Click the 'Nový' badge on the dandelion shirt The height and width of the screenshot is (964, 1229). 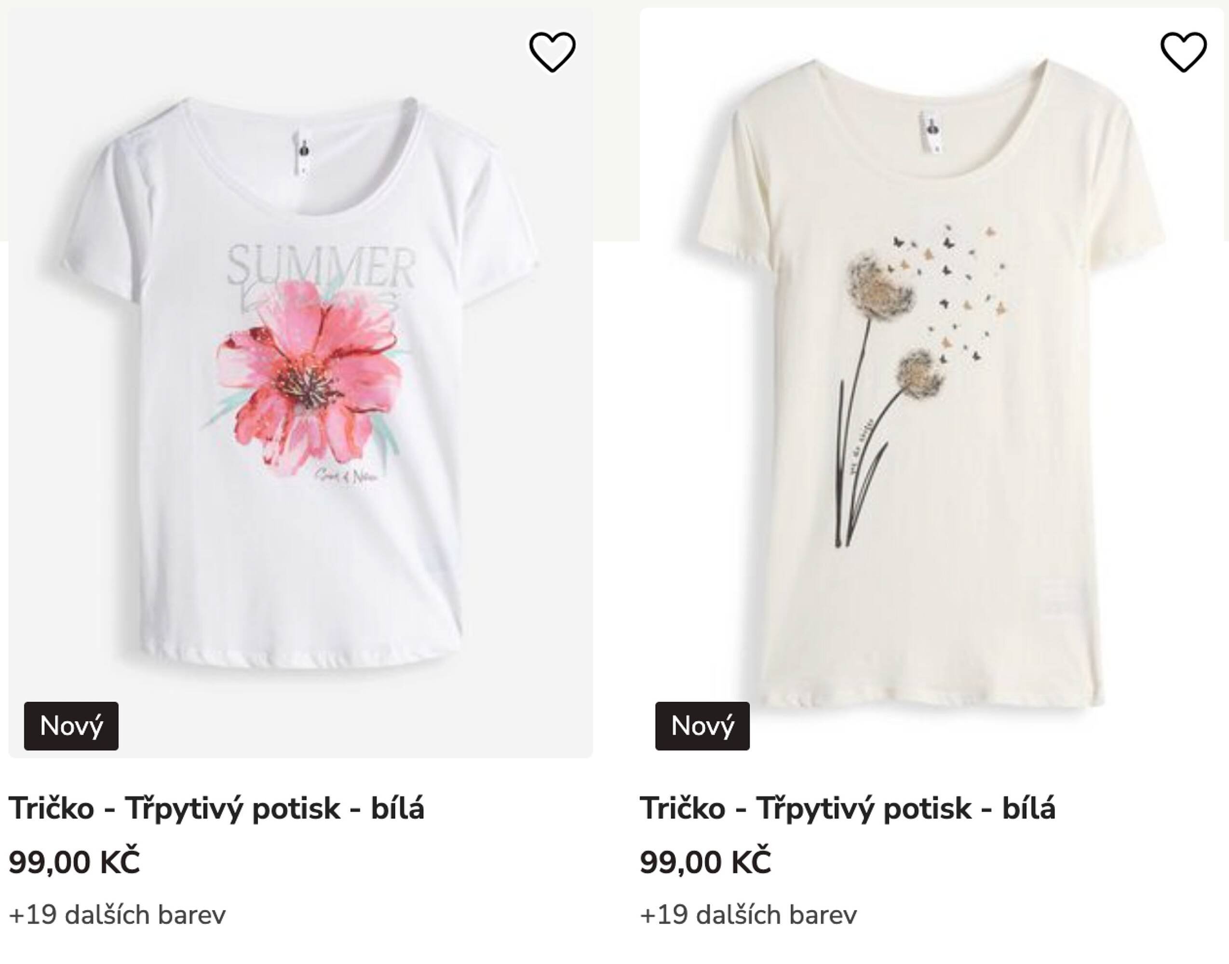point(702,726)
